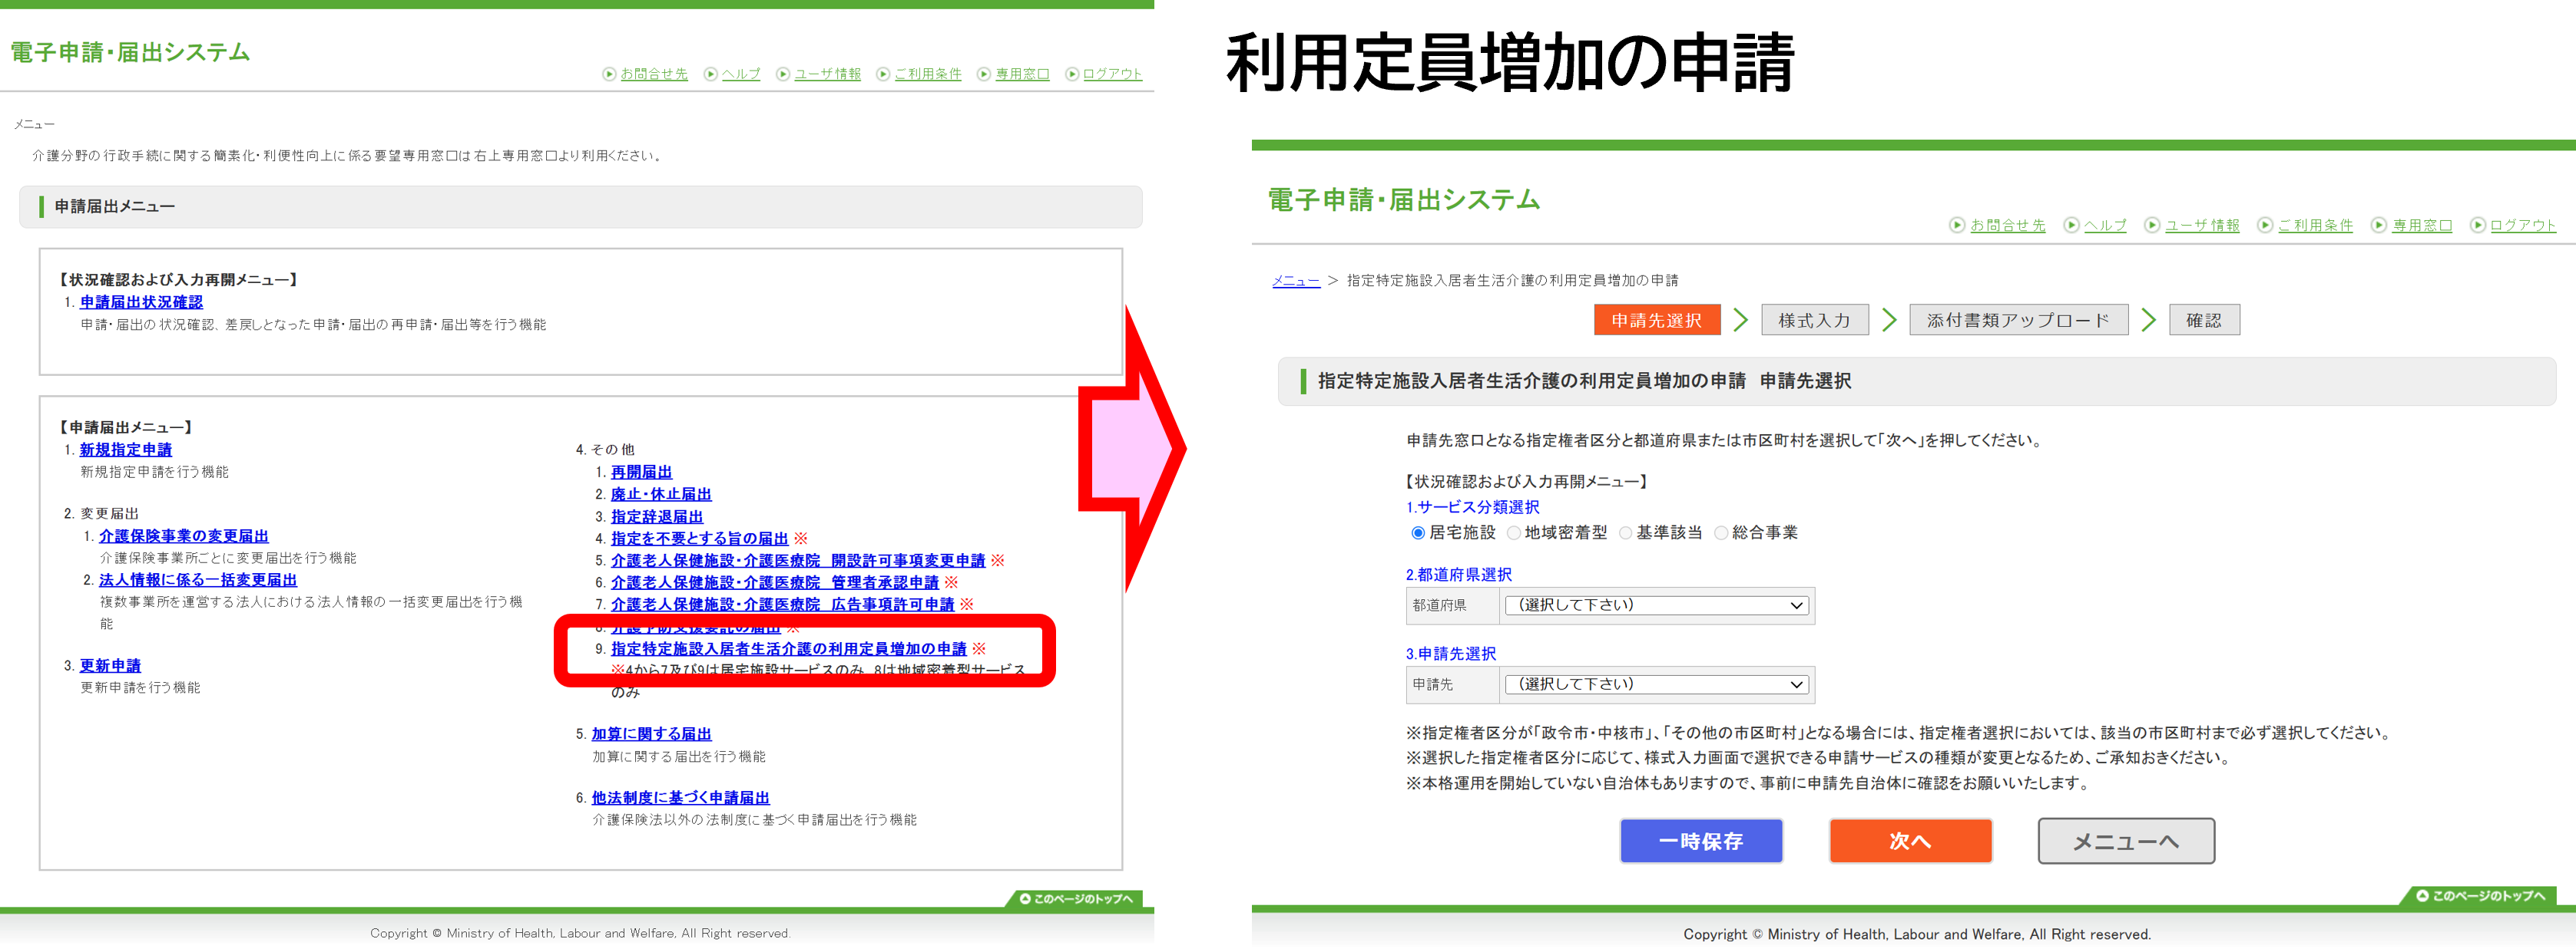This screenshot has height=949, width=2576.
Task: Click the メニュー breadcrumb link
Action: [x=1295, y=281]
